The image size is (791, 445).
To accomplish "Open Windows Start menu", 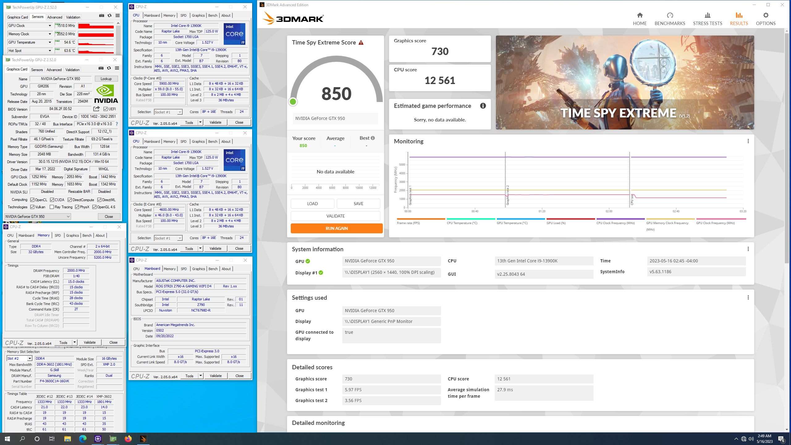I will click(x=7, y=439).
